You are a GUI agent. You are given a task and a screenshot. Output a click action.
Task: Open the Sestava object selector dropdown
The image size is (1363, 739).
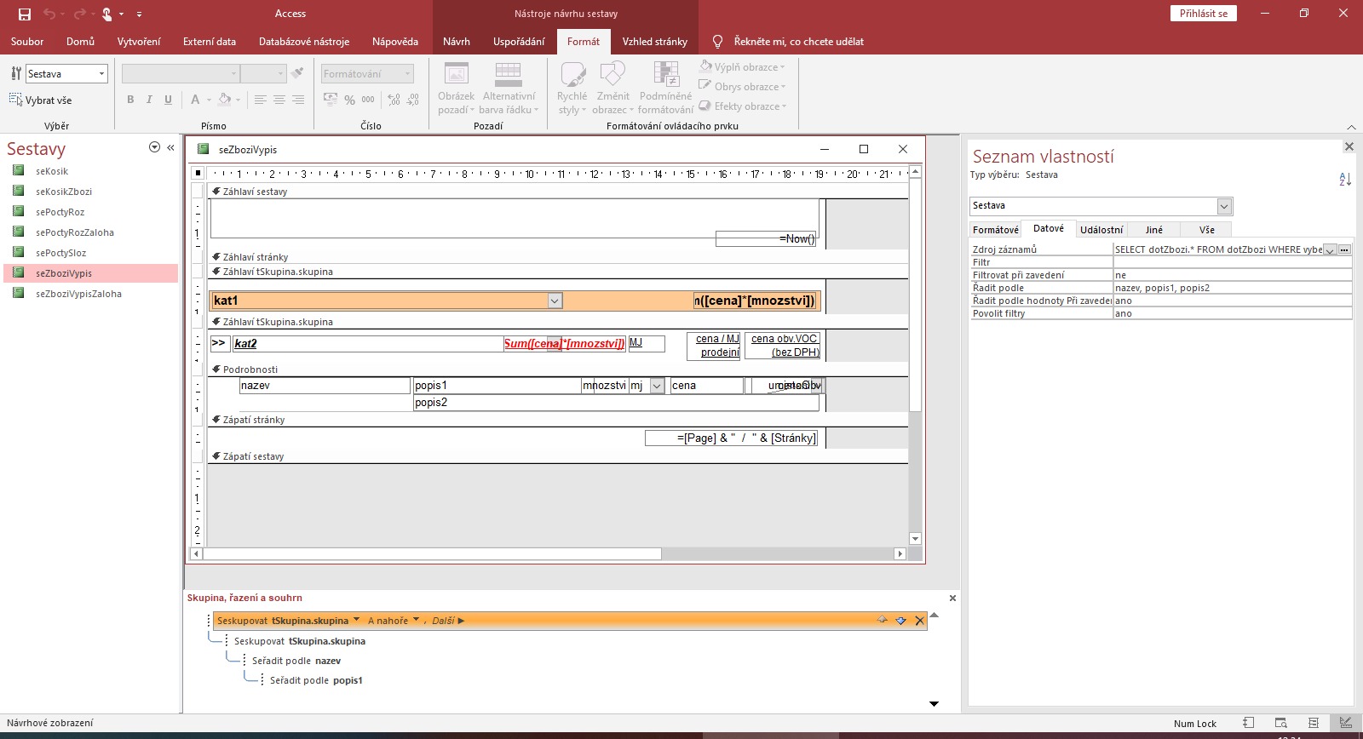click(x=101, y=74)
